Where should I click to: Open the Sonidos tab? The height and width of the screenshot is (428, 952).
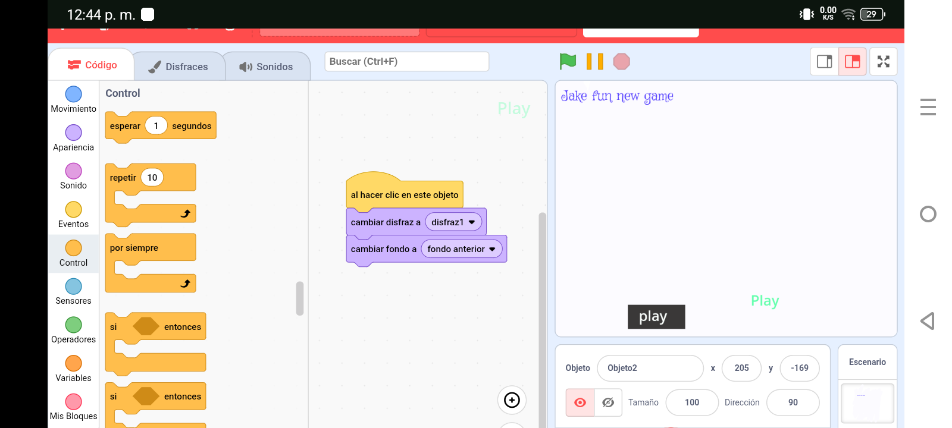pos(267,67)
